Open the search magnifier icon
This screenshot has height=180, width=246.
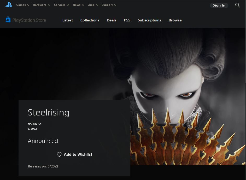(x=237, y=5)
